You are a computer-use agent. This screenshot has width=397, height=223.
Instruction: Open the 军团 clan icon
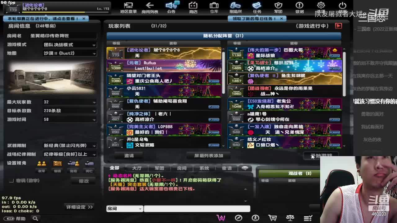pos(278,7)
